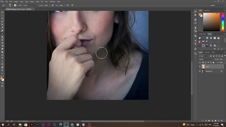Viewport: 226px width, 127px height.
Task: Toggle pressure for size button
Action: pyautogui.click(x=72, y=5)
